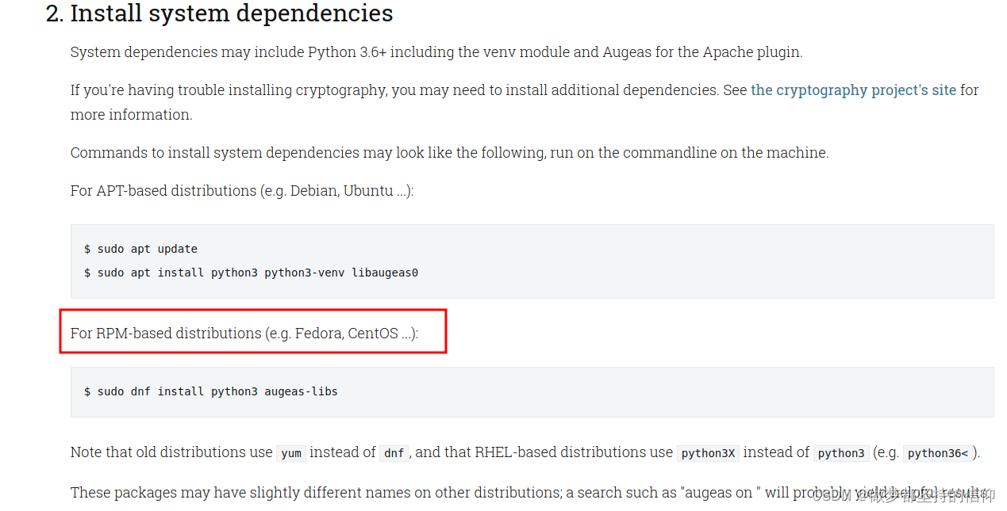Click the 'Commands to install system dependencies' paragraph
Screen dimensions: 1007x511
point(449,153)
